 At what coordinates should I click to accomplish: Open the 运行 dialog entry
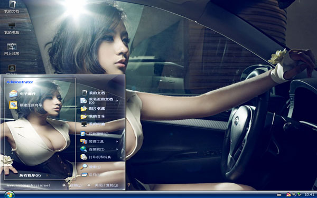coord(91,175)
